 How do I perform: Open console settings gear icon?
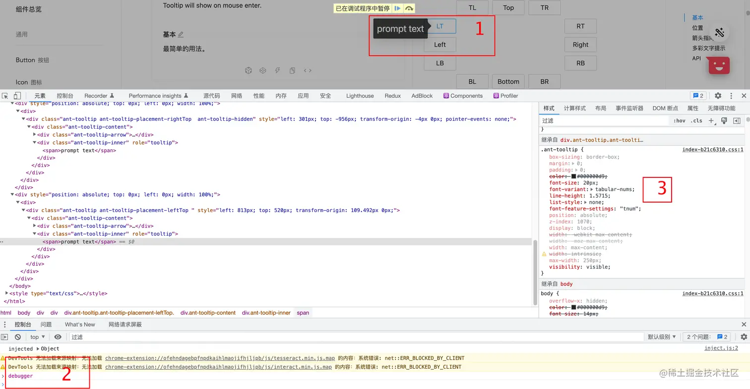click(744, 337)
